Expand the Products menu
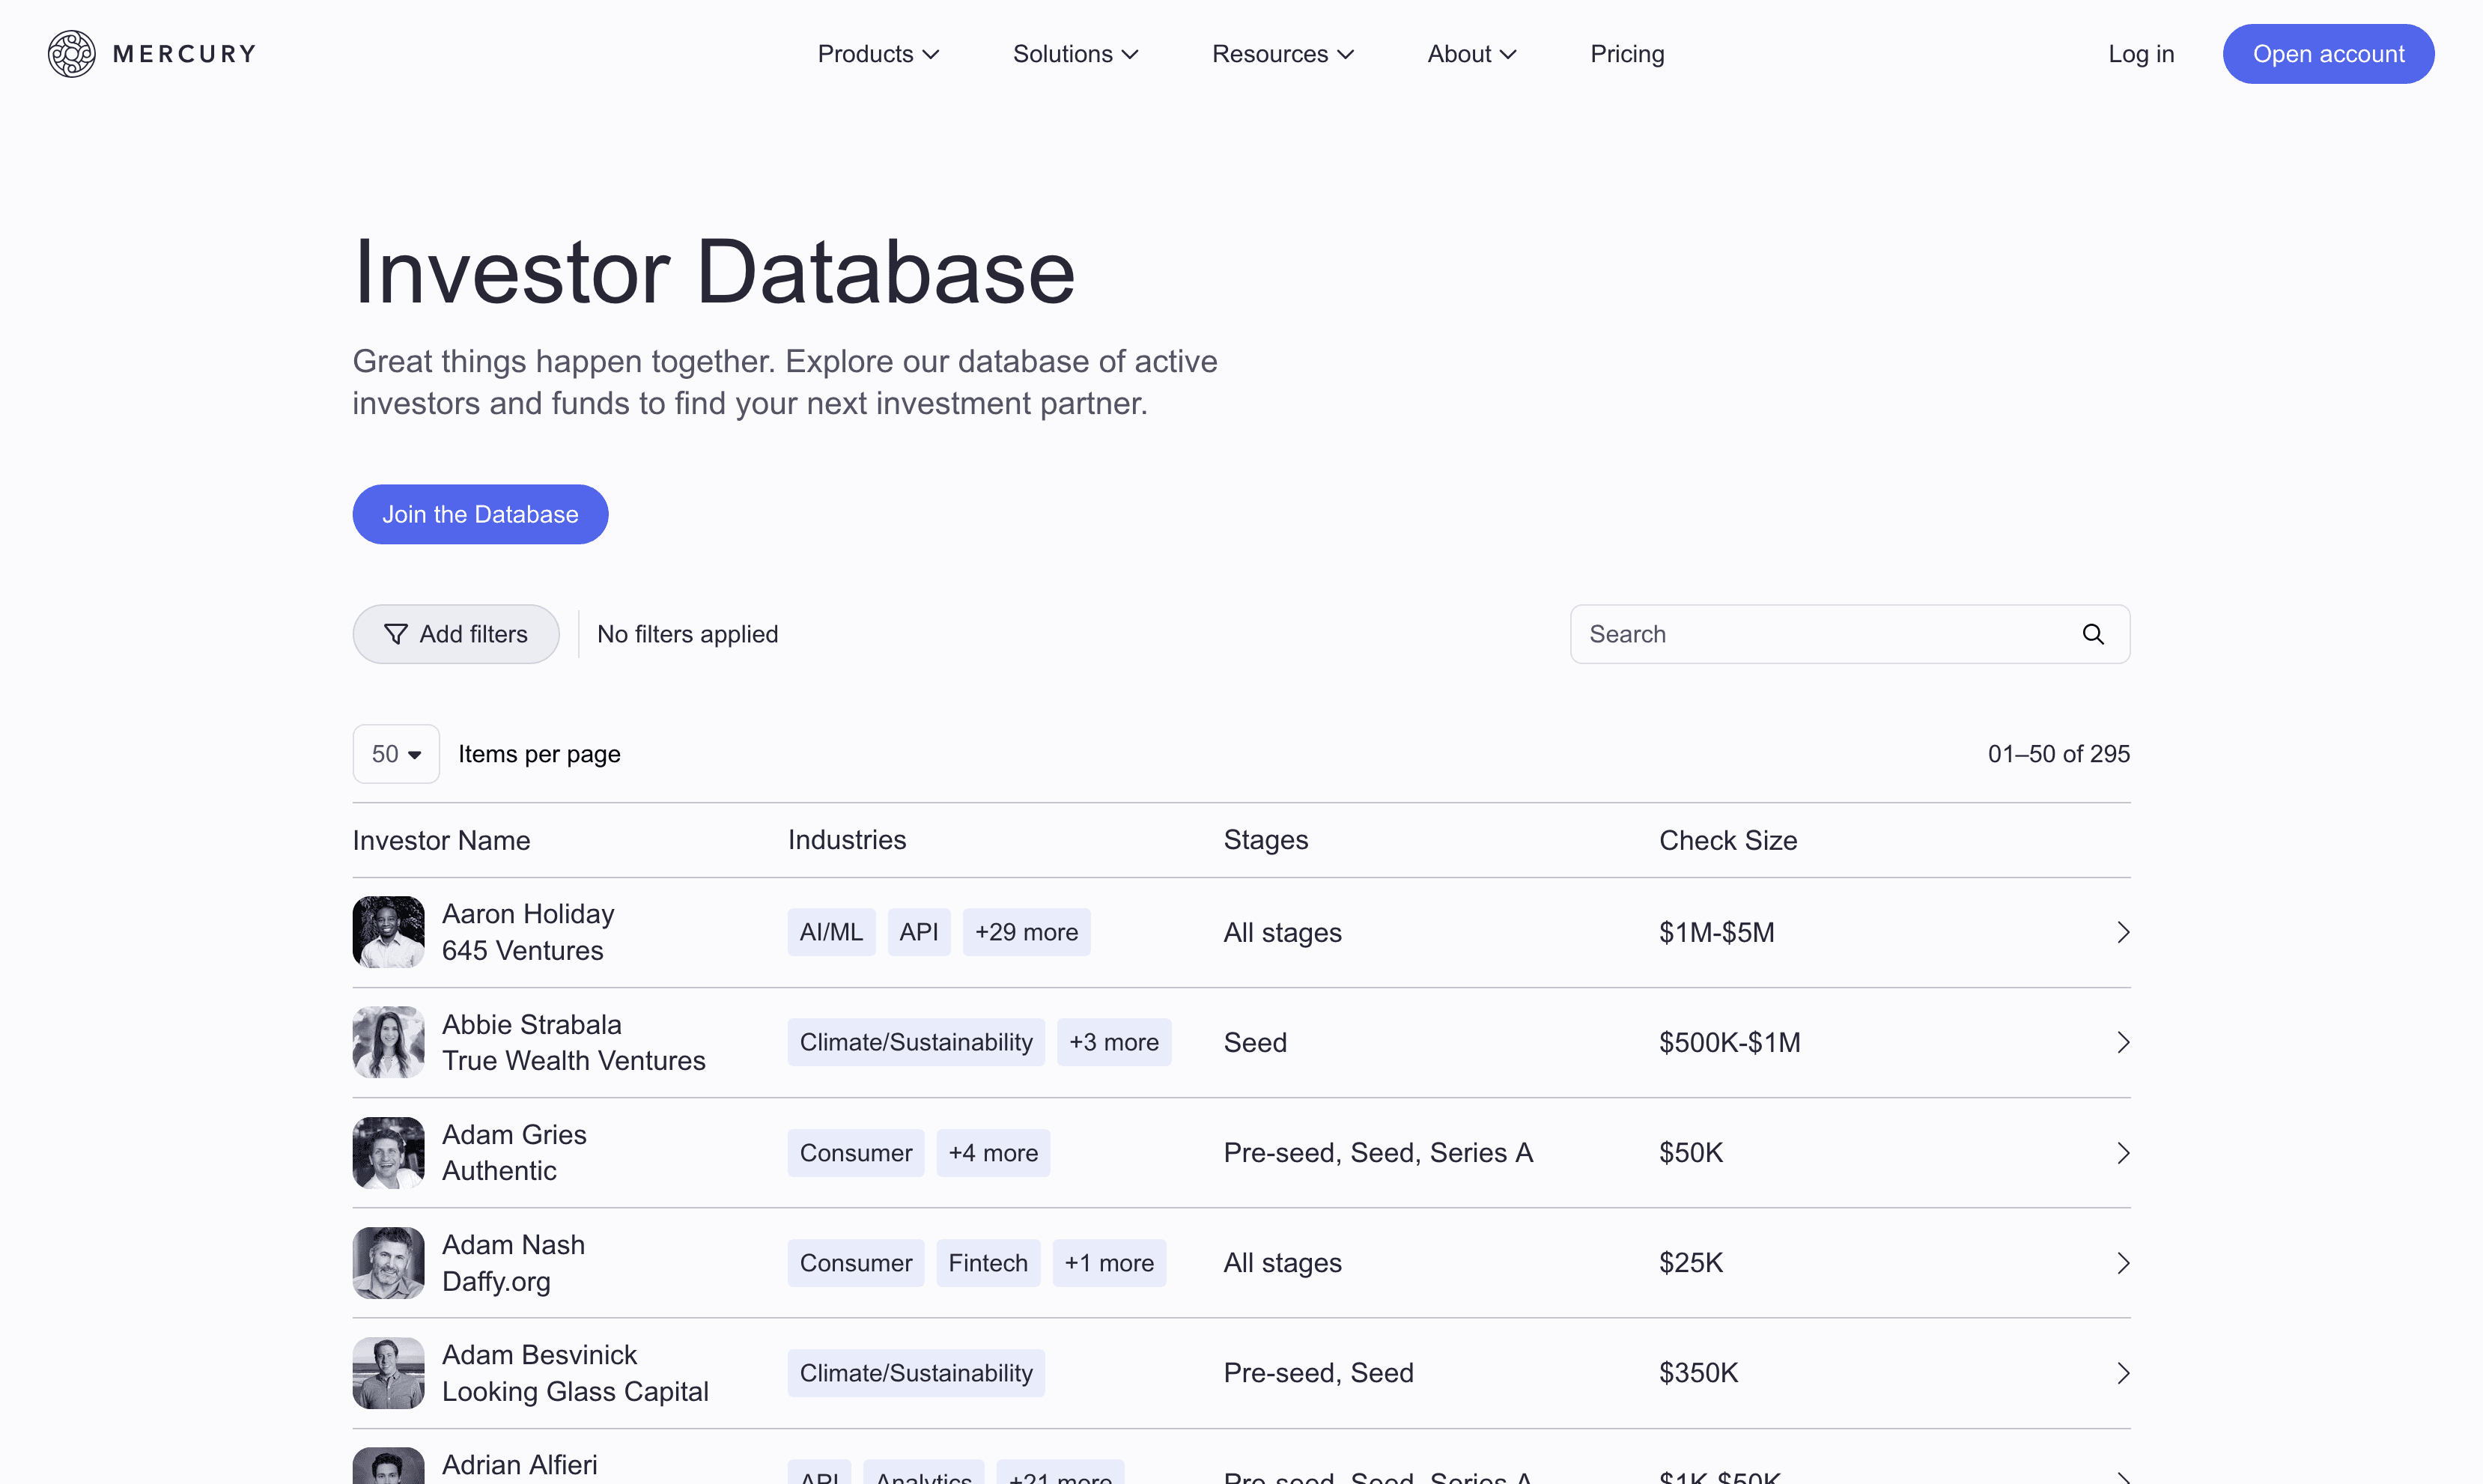The height and width of the screenshot is (1484, 2483). coord(877,54)
